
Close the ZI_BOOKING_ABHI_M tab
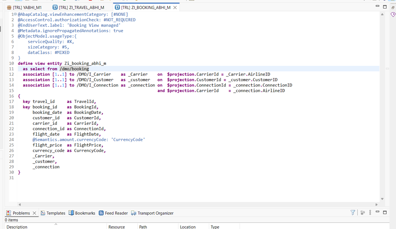tap(175, 8)
